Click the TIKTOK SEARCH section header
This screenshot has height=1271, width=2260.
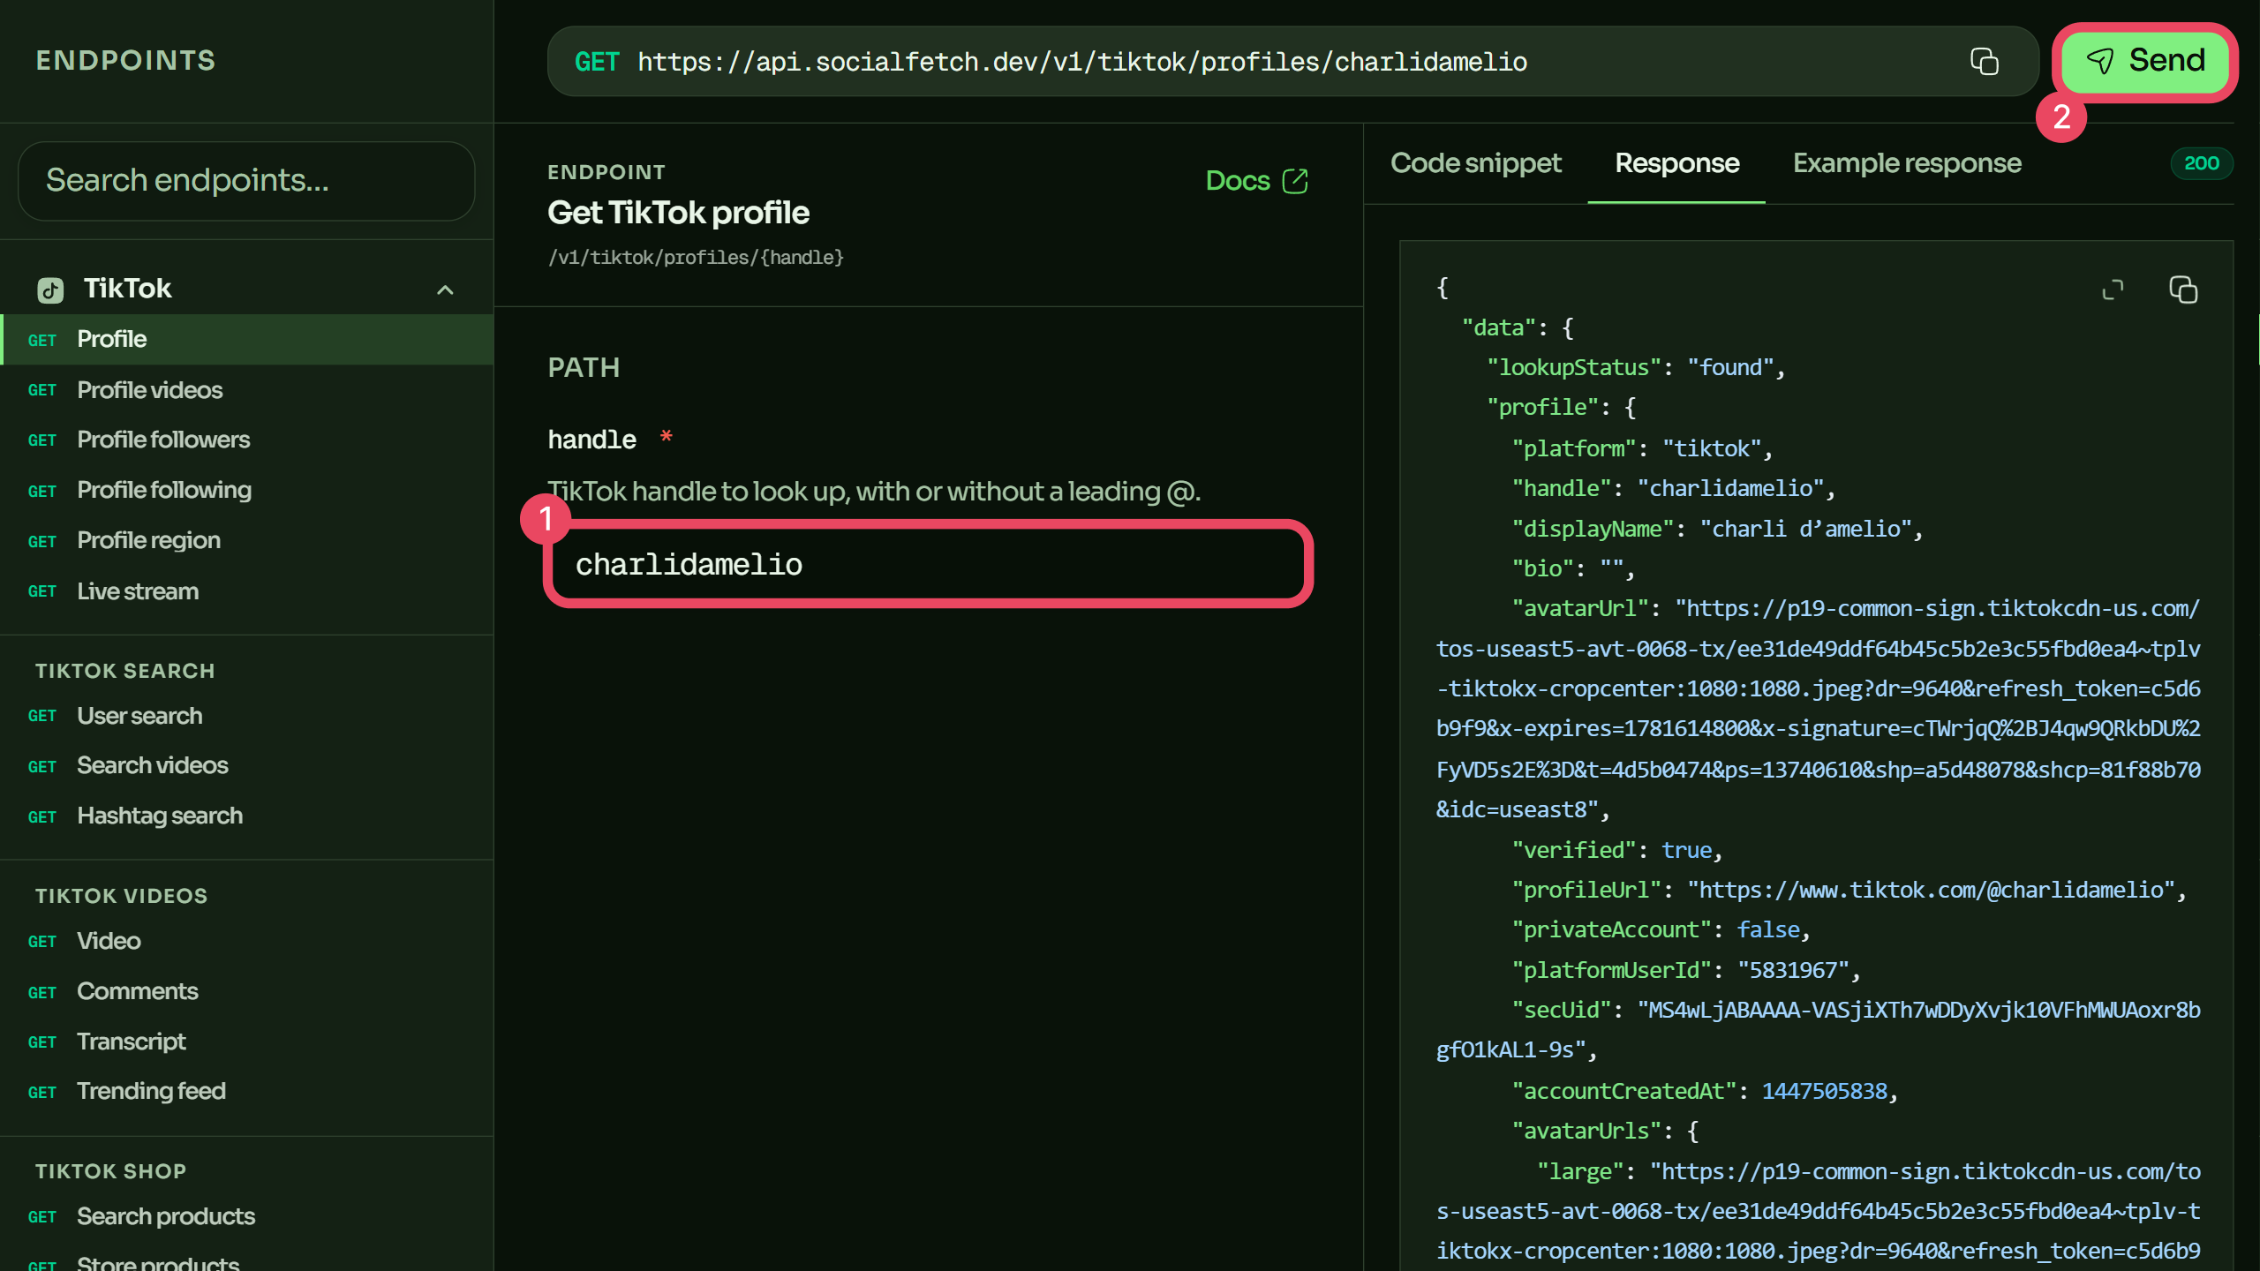point(125,671)
